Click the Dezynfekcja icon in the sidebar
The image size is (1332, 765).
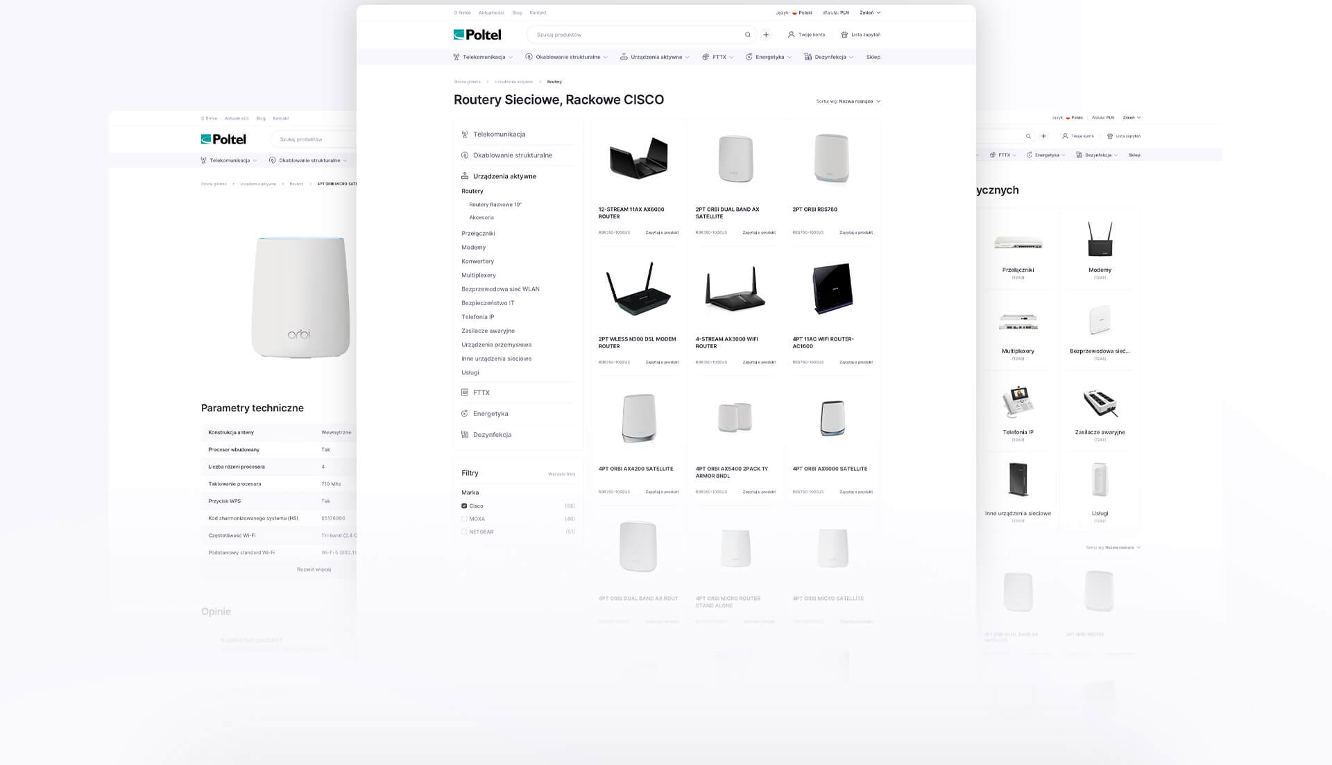point(465,435)
